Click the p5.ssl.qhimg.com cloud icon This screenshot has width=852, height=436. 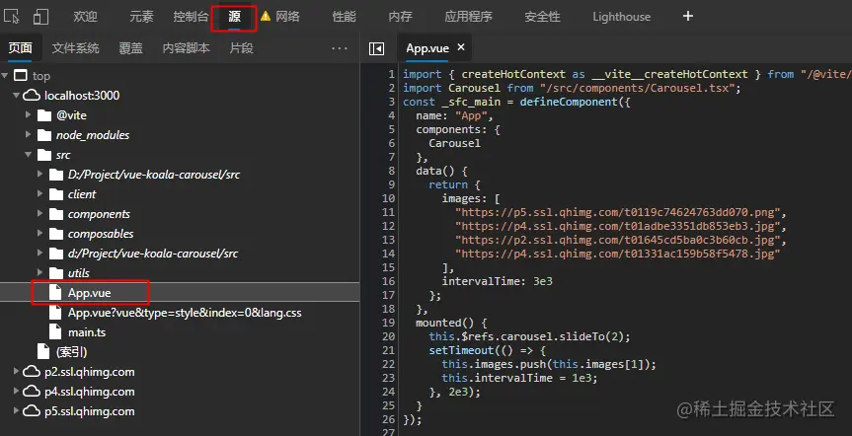click(x=32, y=411)
